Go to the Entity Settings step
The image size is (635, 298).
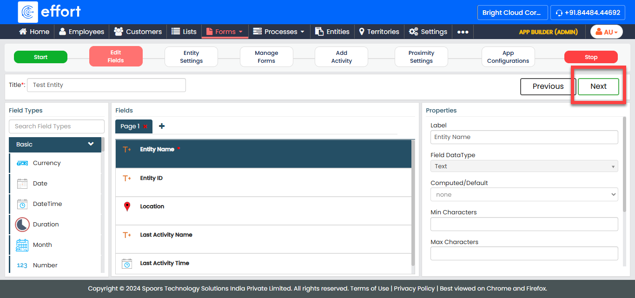[191, 57]
